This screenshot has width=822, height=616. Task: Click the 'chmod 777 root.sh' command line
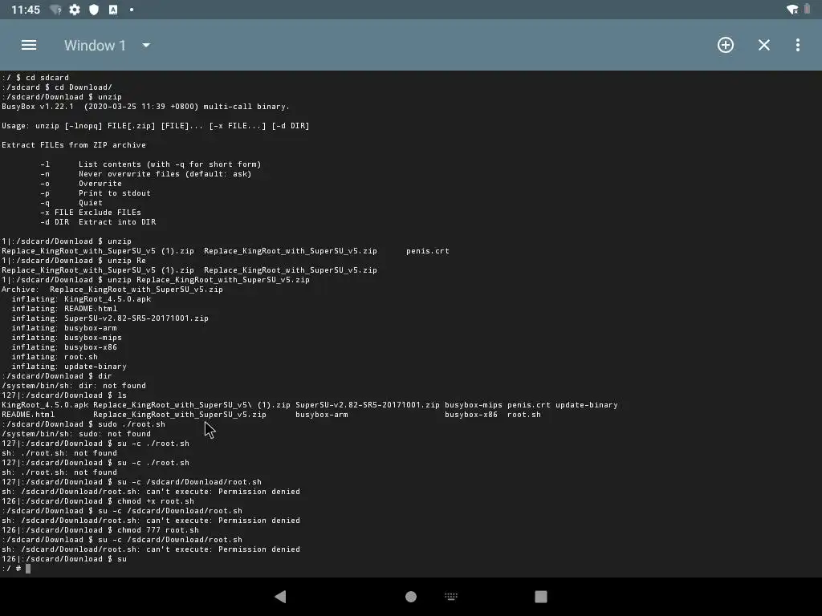100,530
